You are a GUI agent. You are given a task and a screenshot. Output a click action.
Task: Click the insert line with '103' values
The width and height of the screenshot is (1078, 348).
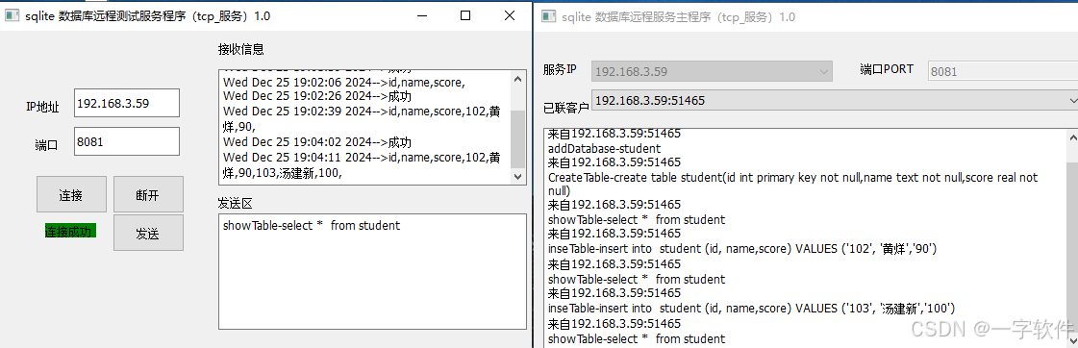[751, 309]
